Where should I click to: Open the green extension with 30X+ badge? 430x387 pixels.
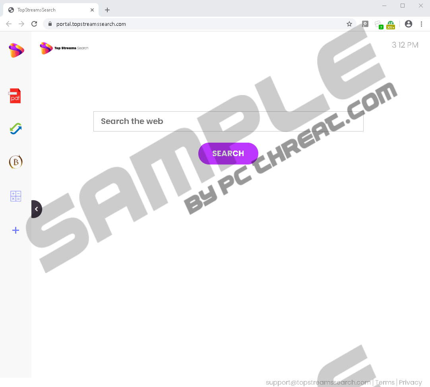pos(391,25)
